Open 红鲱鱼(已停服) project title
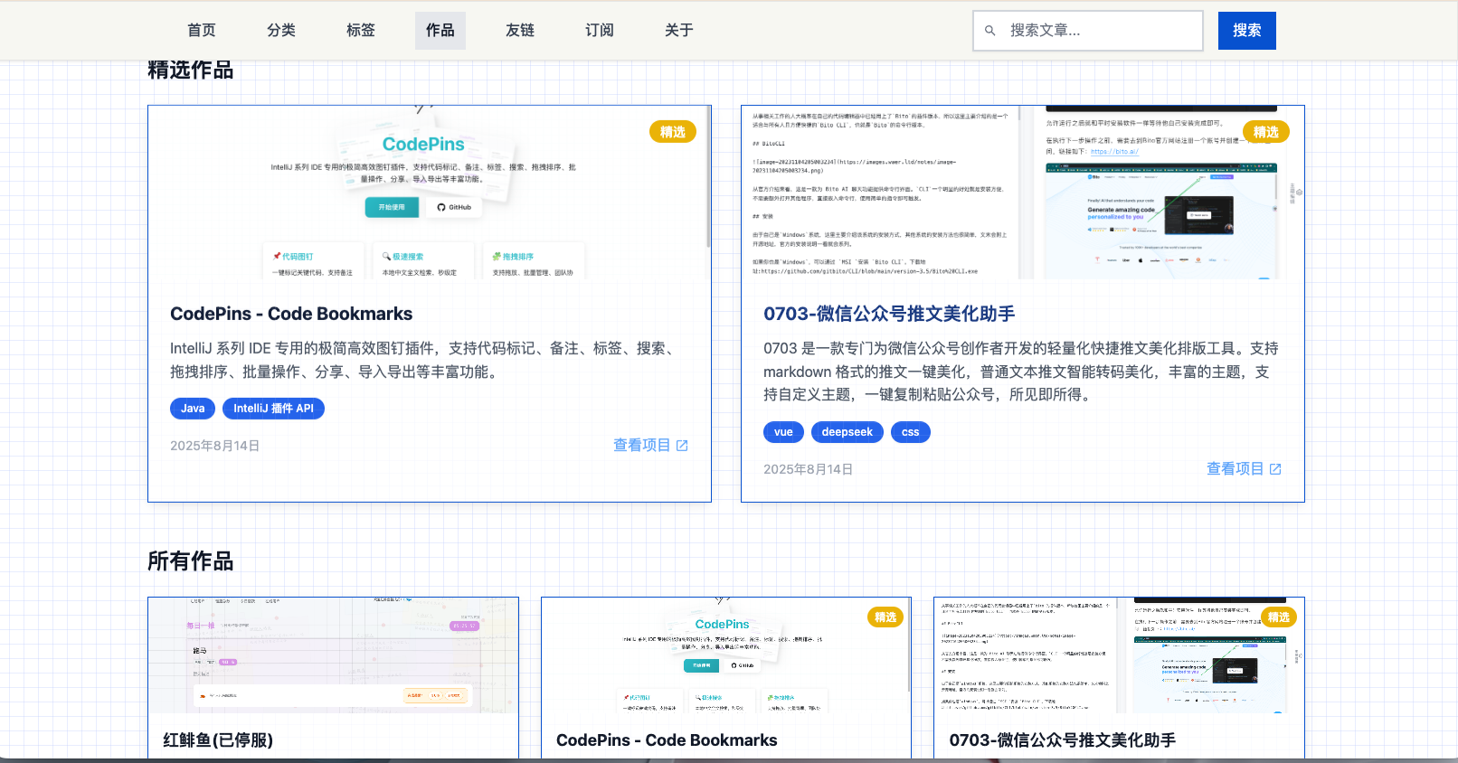 pos(218,740)
